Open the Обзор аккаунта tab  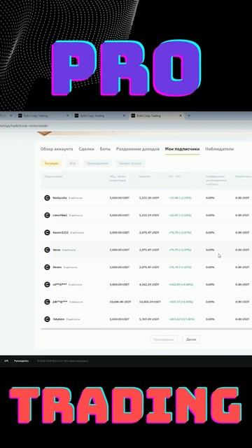coord(57,149)
